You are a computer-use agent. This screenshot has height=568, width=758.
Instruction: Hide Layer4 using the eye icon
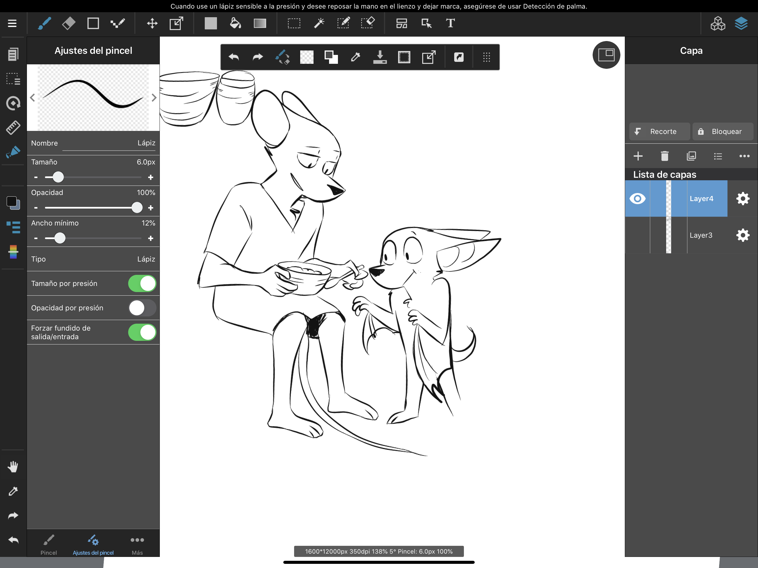637,199
